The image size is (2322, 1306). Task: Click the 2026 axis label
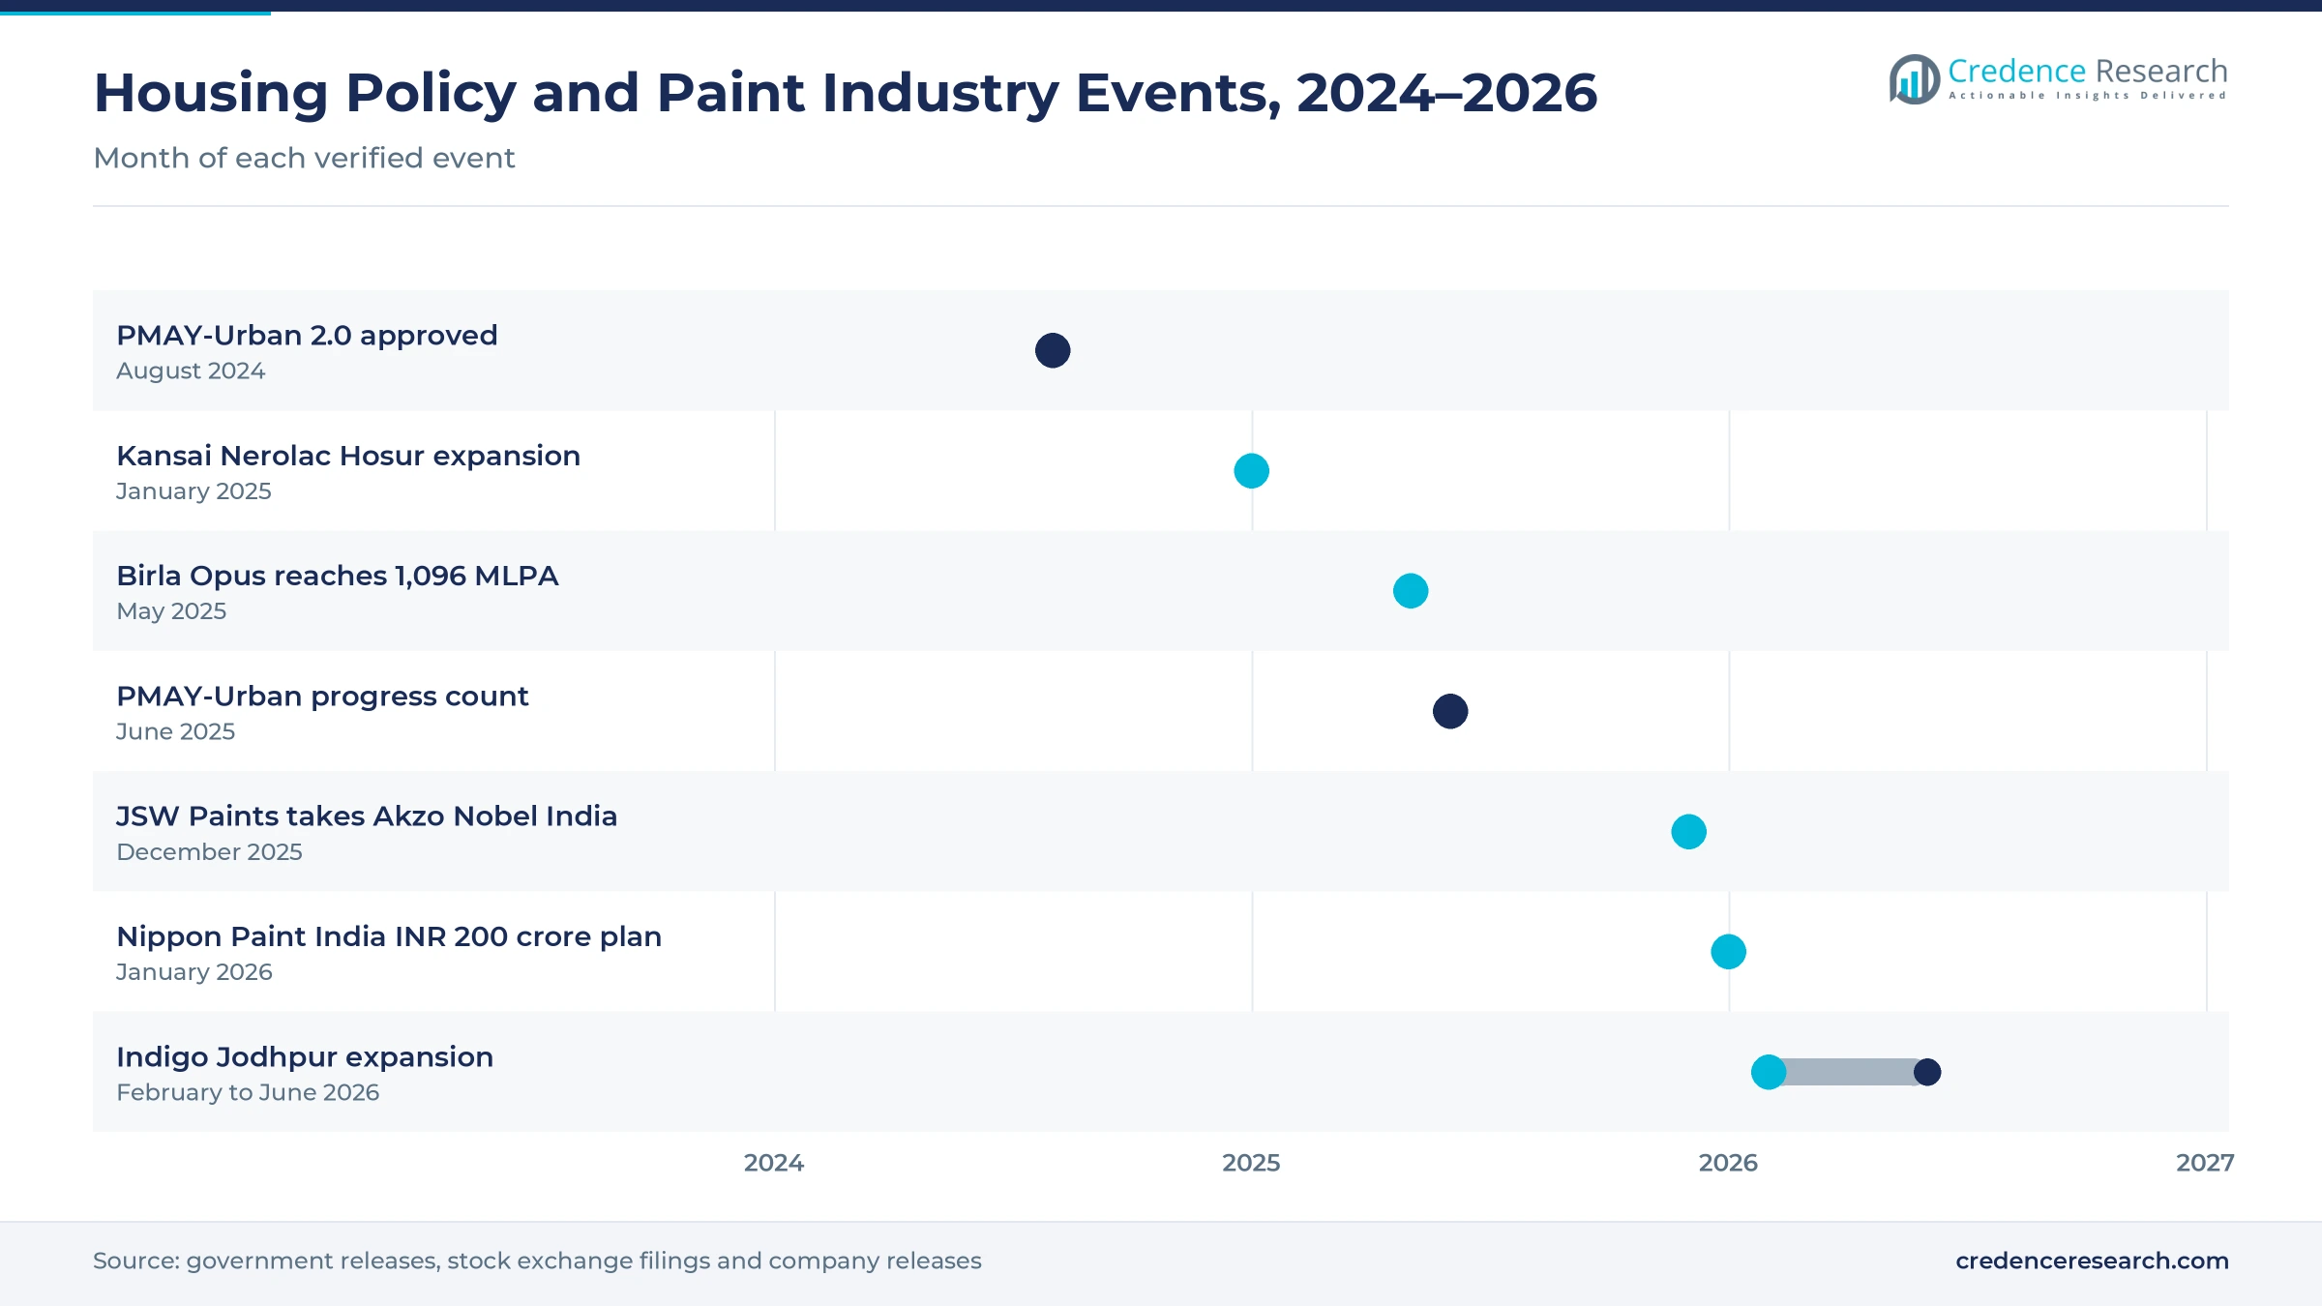coord(1728,1163)
